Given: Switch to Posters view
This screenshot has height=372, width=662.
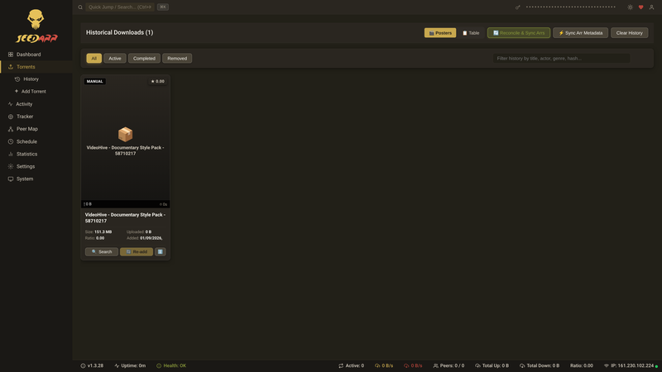Looking at the screenshot, I should [440, 33].
